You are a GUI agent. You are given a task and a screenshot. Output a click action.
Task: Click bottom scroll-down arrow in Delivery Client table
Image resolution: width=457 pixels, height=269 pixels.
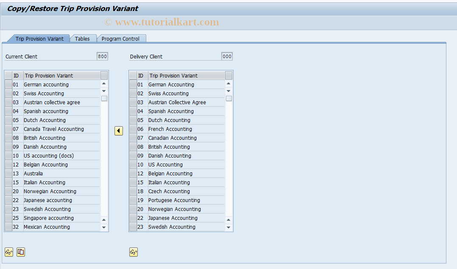pos(229,227)
